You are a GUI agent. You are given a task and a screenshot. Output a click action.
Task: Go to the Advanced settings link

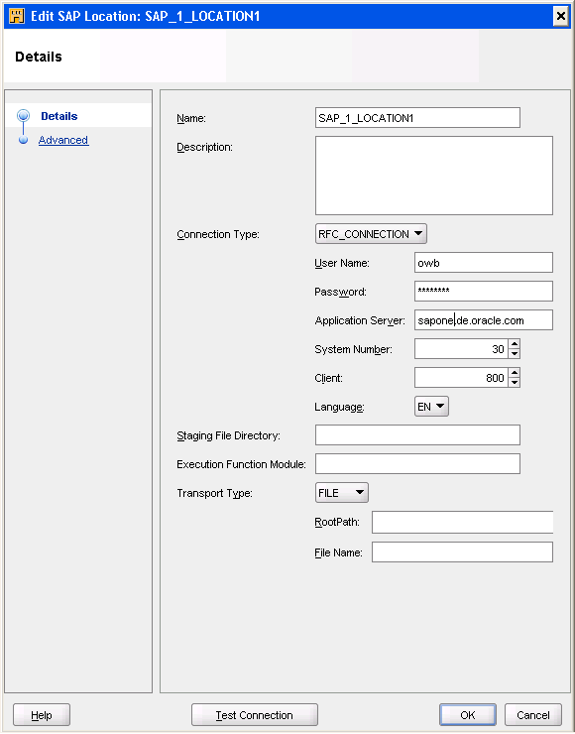click(63, 140)
